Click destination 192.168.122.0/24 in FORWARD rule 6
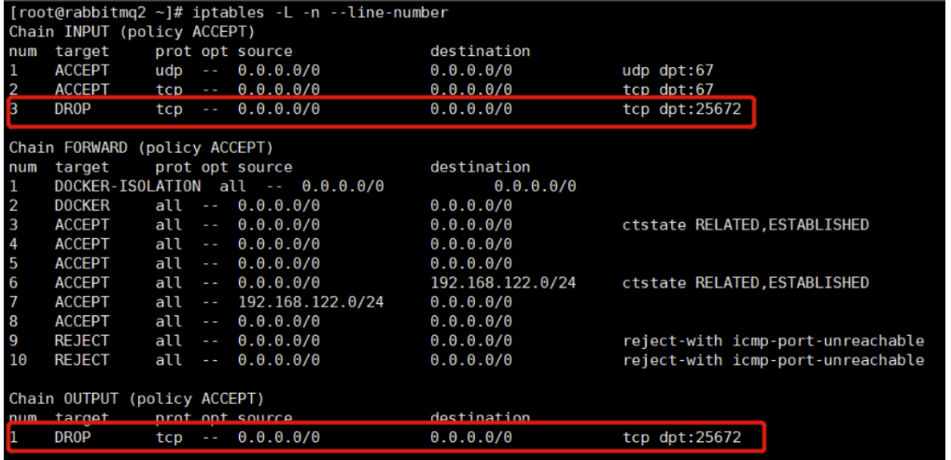 click(x=503, y=283)
